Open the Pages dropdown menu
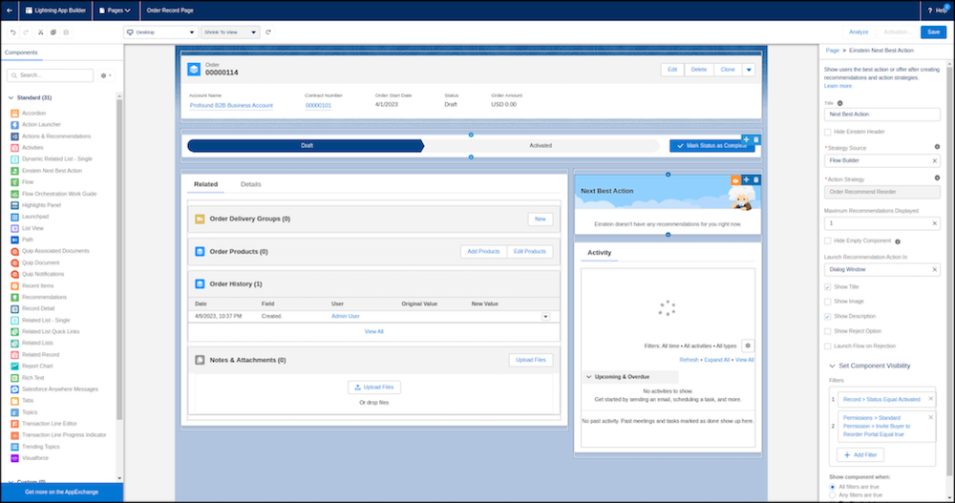The width and height of the screenshot is (955, 503). coord(115,10)
